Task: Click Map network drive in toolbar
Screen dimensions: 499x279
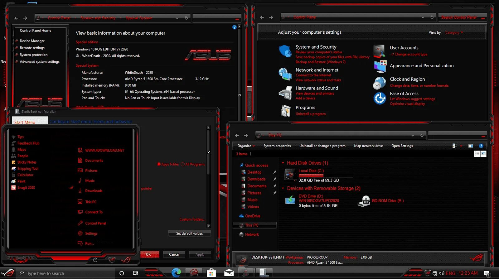Action: pos(368,146)
